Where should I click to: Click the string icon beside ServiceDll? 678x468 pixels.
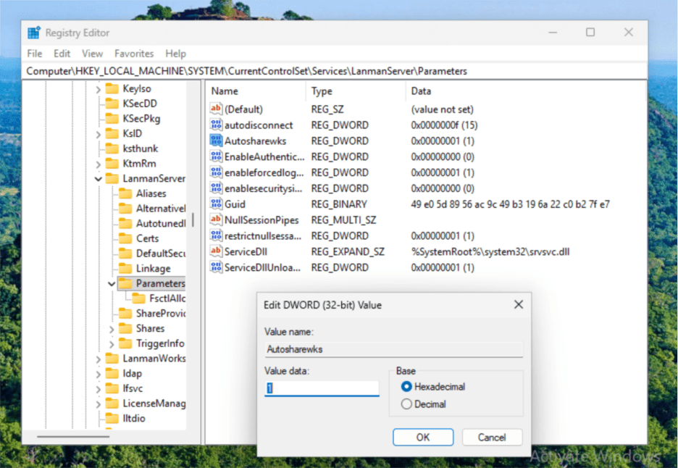click(x=216, y=251)
